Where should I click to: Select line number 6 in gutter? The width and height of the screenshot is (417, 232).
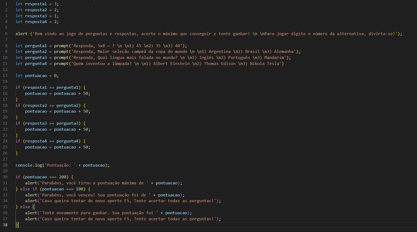click(x=6, y=34)
